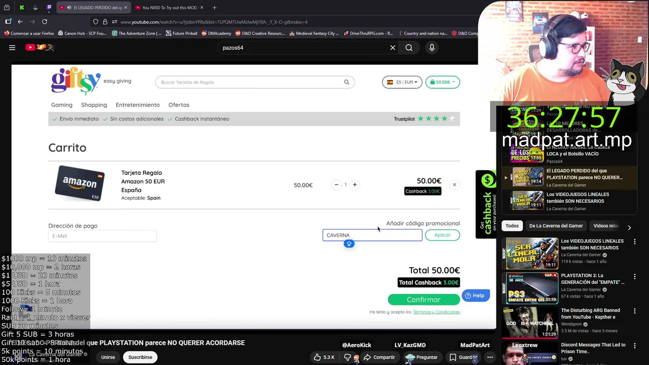Open the Entretenimiento menu
Viewport: 649px width, 365px height.
pyautogui.click(x=137, y=105)
